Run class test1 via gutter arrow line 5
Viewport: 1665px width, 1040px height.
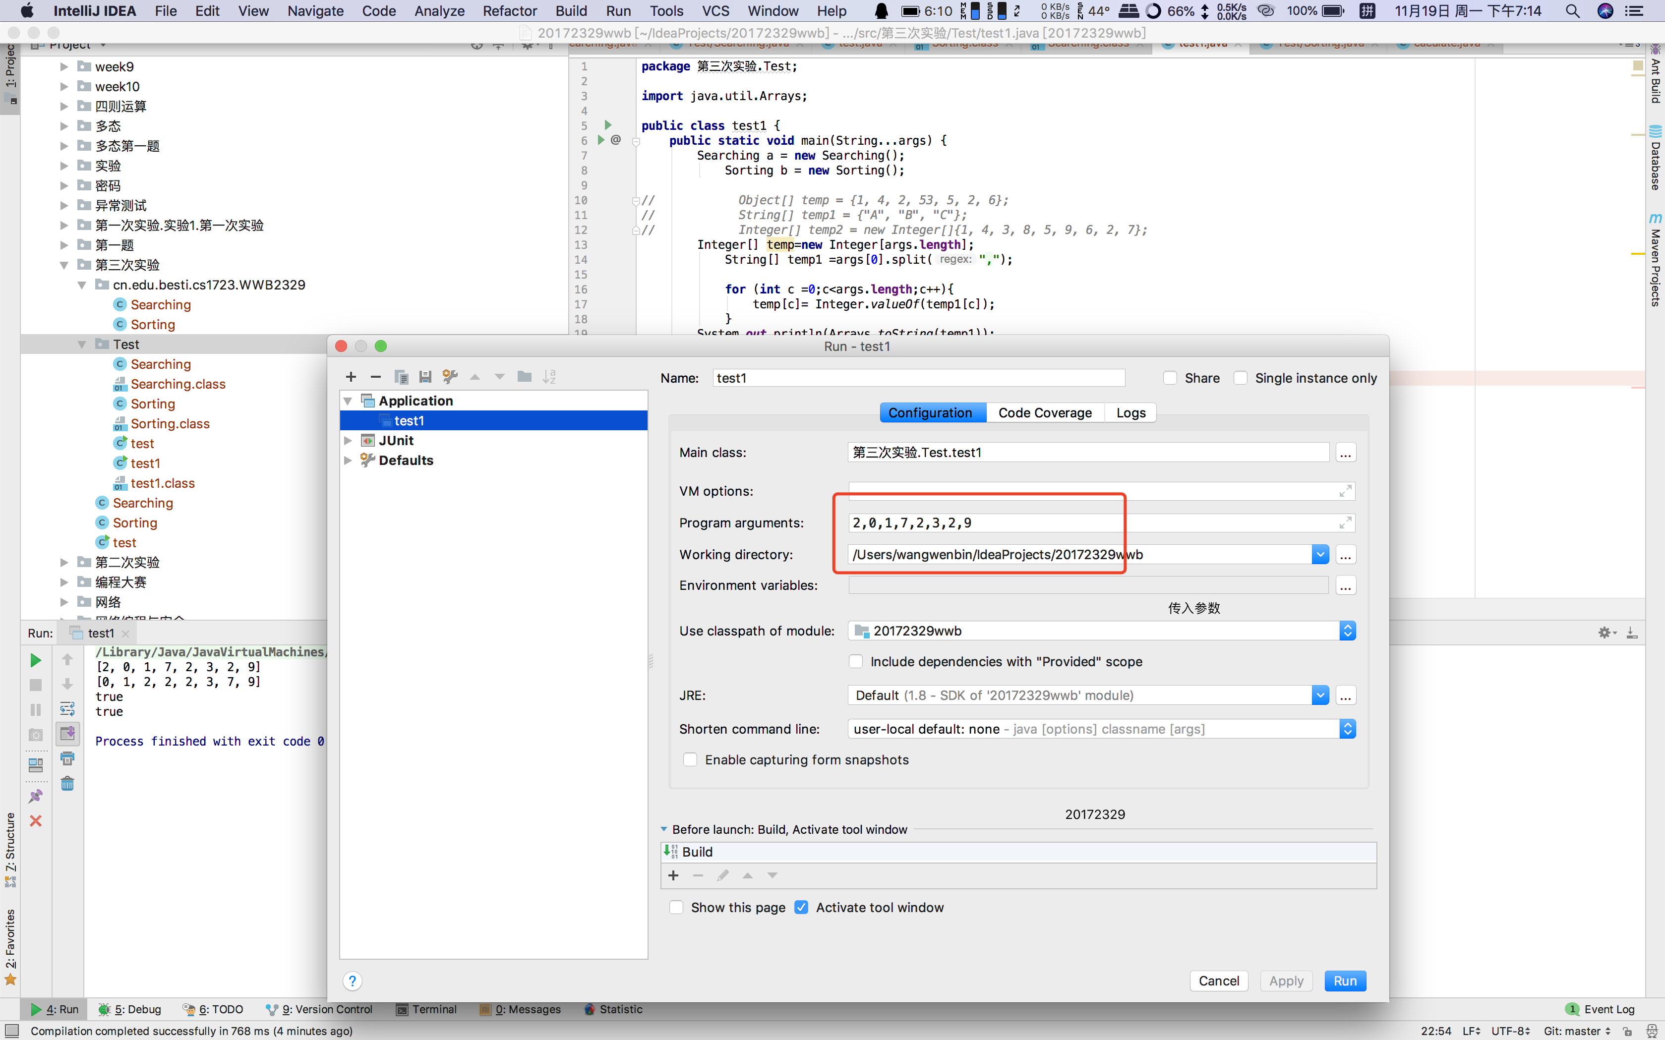[607, 125]
